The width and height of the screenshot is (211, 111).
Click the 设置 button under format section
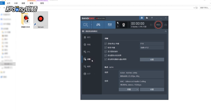pos(152,89)
